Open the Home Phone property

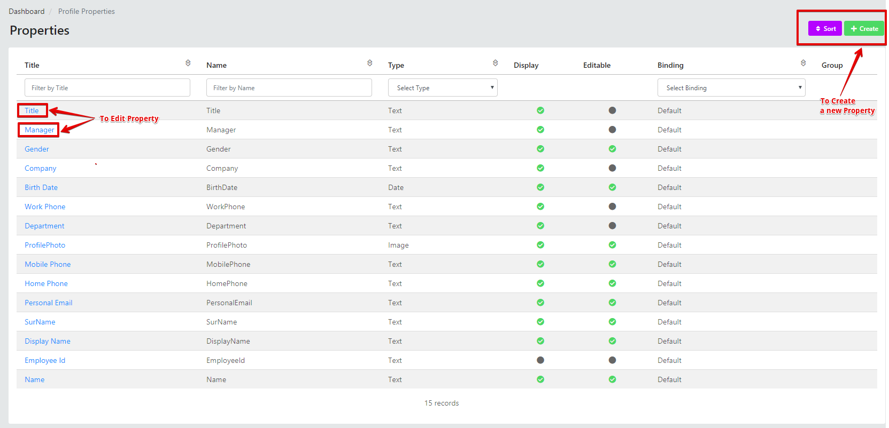click(x=46, y=283)
